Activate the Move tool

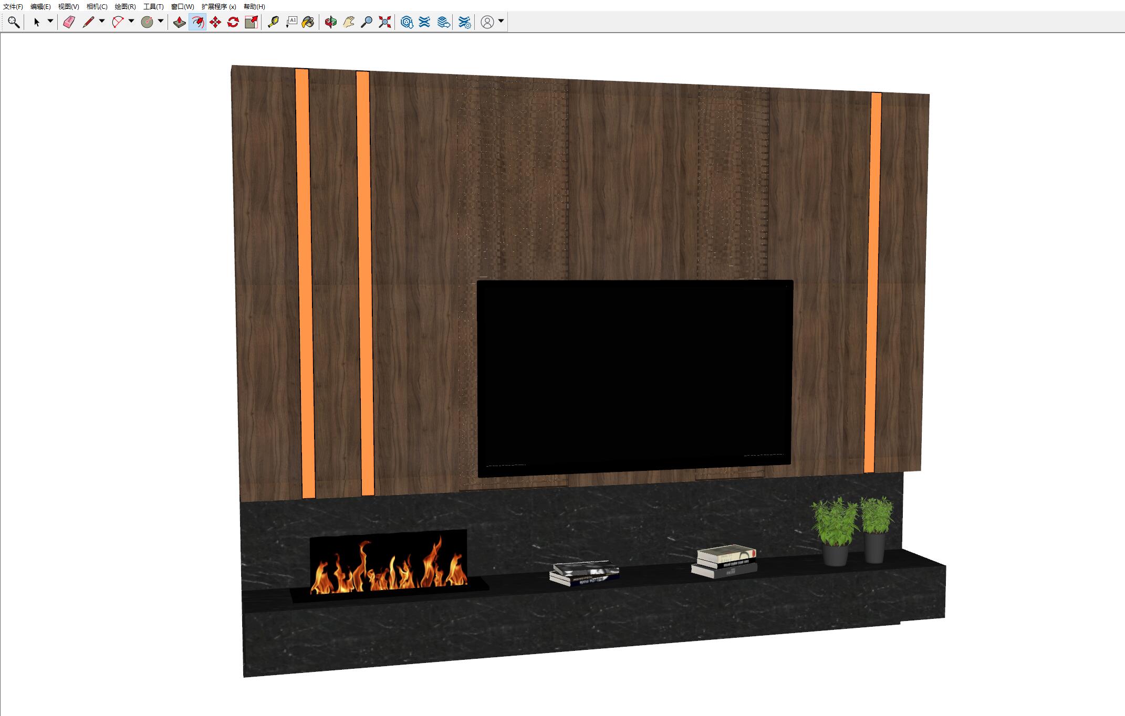coord(215,22)
